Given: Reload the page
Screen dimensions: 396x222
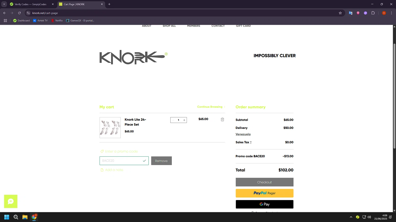Looking at the screenshot, I should [x=19, y=13].
